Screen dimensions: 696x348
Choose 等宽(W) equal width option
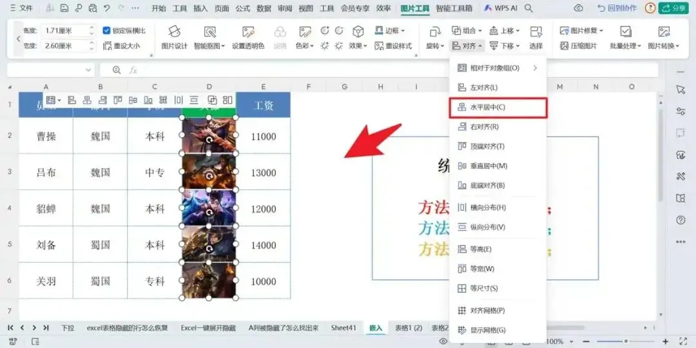pos(498,269)
